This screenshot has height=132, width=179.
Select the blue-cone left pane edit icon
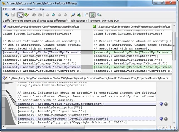tap(20, 15)
